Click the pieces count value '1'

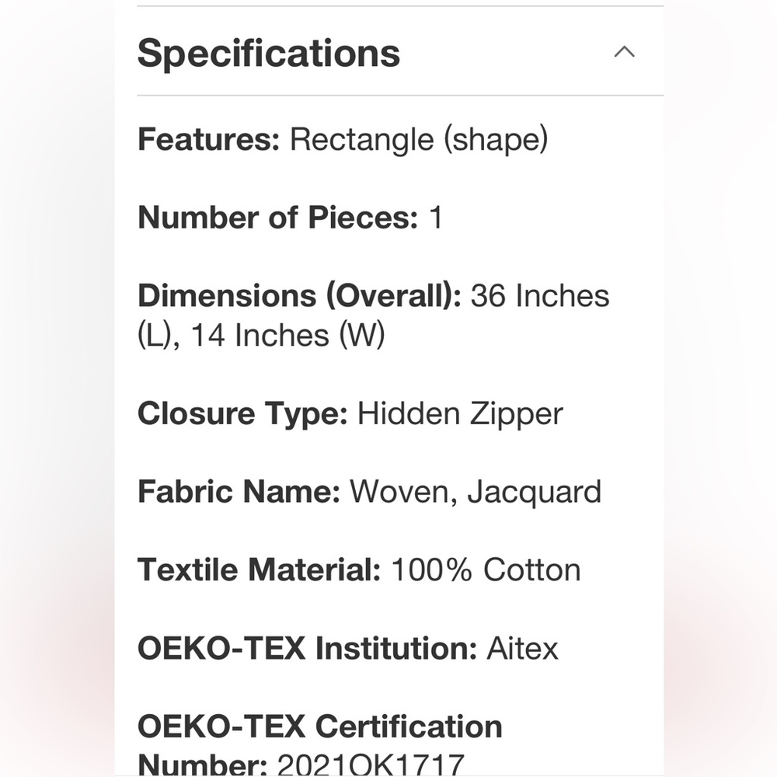(x=436, y=218)
